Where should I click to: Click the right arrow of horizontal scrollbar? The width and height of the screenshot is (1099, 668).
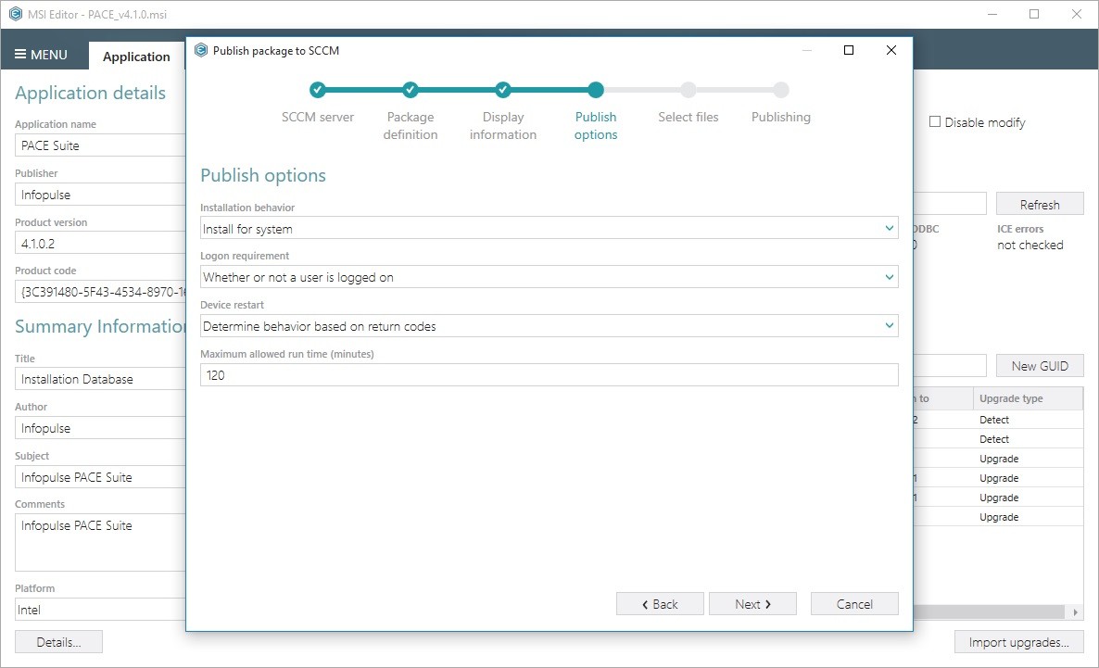pyautogui.click(x=1075, y=611)
